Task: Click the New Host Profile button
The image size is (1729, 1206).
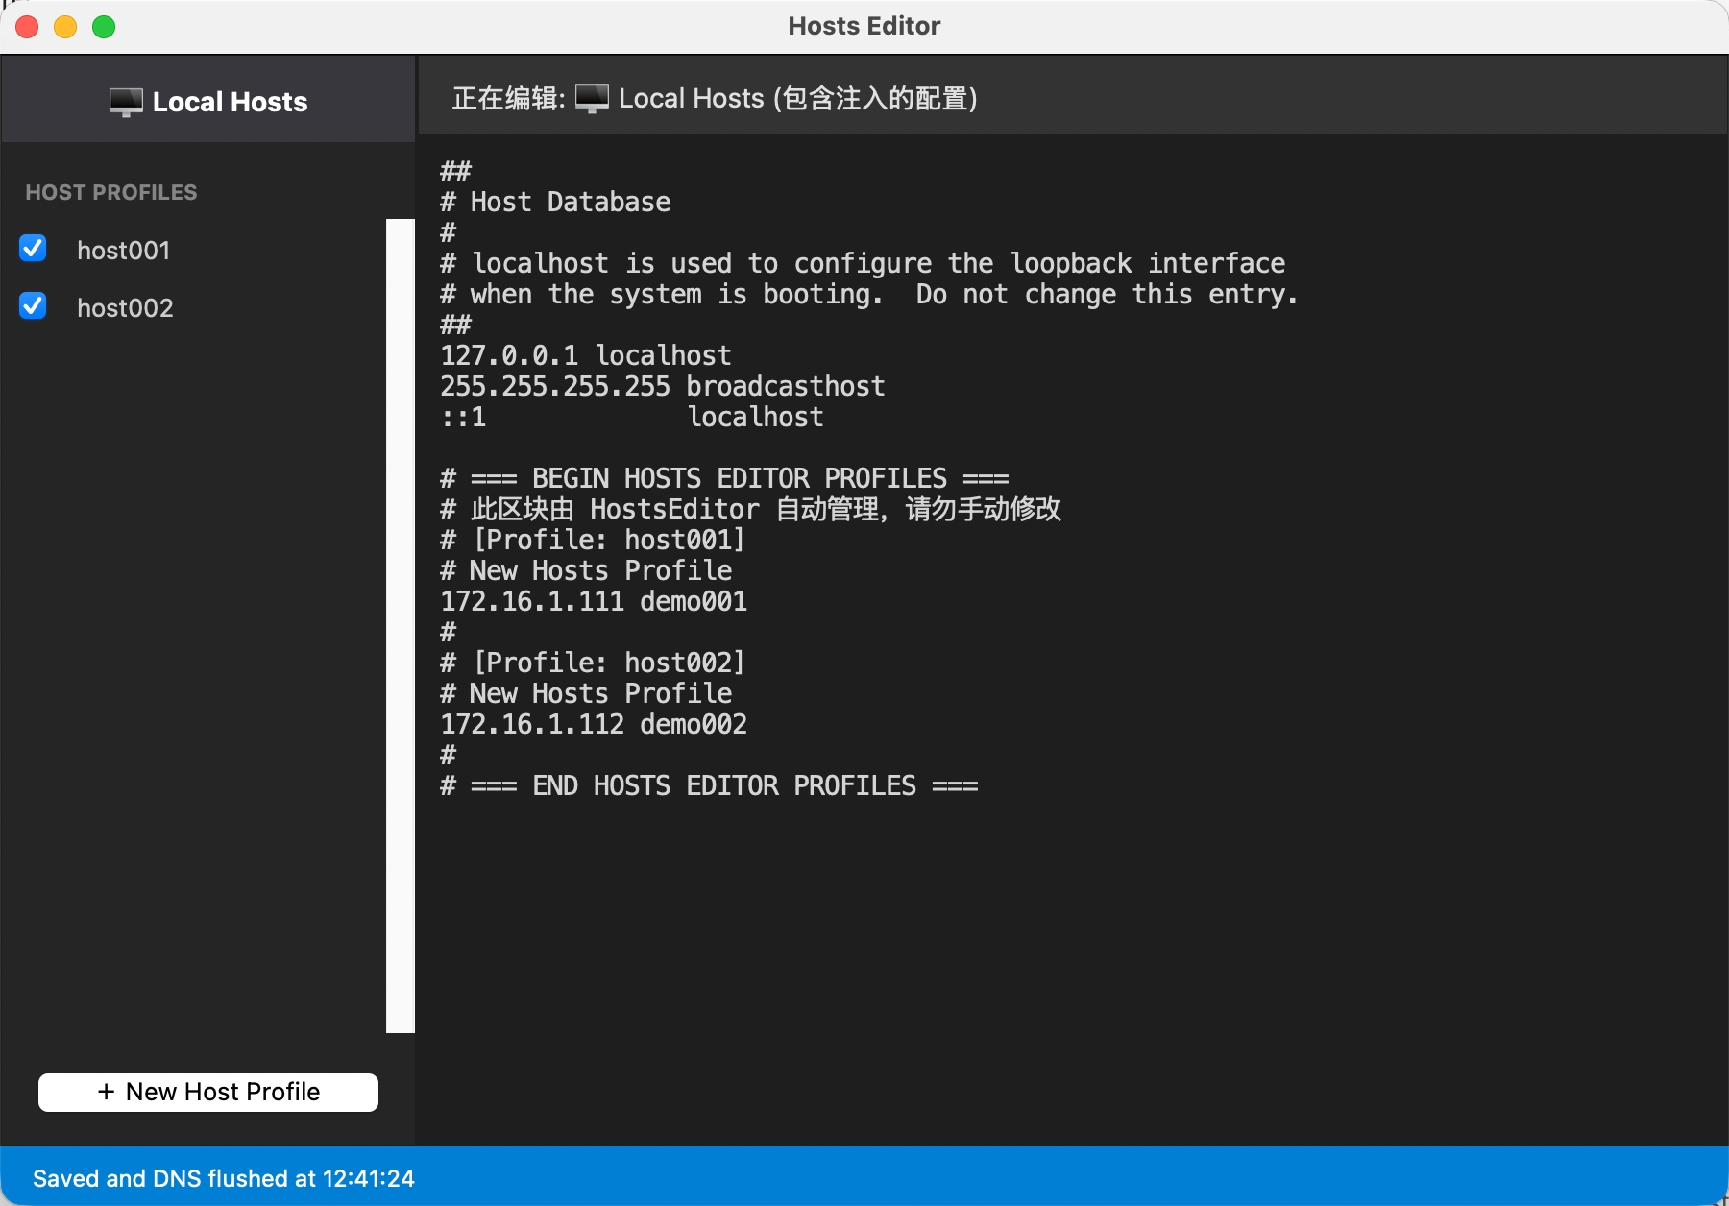Action: tap(208, 1092)
